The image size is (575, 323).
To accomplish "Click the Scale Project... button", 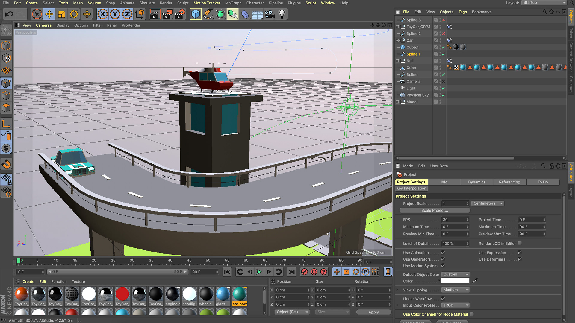I will tap(435, 210).
